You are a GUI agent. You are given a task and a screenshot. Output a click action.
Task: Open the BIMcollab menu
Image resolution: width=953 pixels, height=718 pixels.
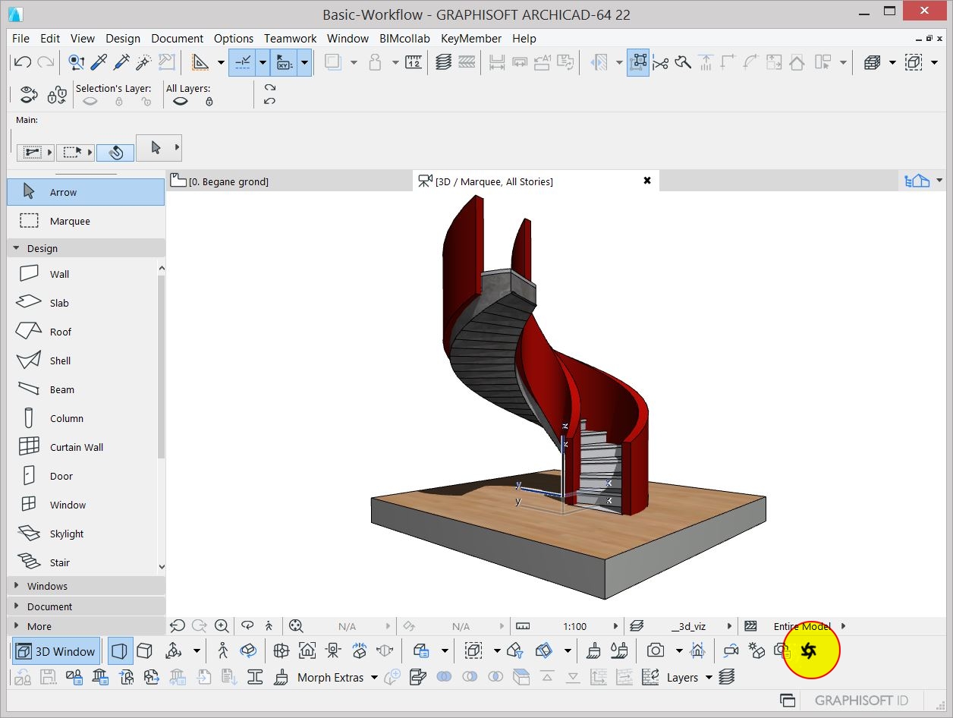point(405,38)
